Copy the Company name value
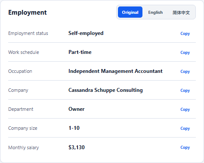This screenshot has height=163, width=204. coord(185,91)
